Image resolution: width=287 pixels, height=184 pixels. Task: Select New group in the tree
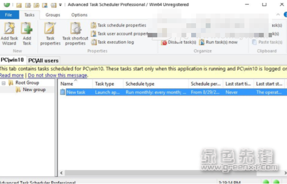tap(34, 90)
